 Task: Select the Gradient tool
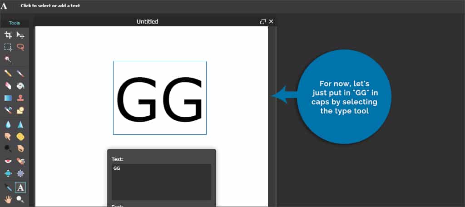[x=8, y=98]
